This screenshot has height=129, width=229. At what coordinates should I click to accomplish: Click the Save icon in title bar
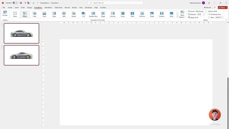coord(21,3)
